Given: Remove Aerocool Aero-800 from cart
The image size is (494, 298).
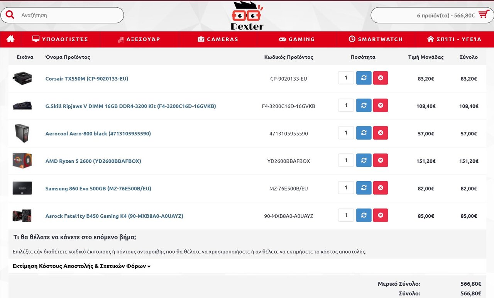Looking at the screenshot, I should (381, 133).
